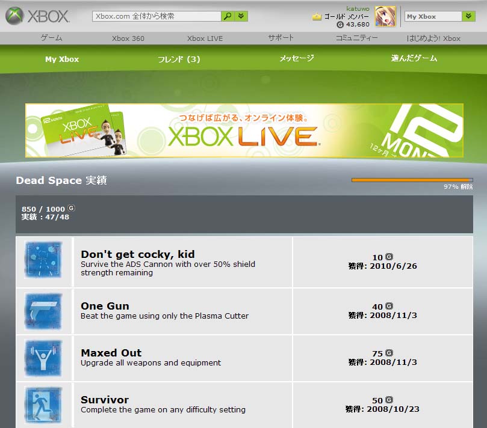Expand the search scope dropdown arrow
This screenshot has width=487, height=428.
point(241,16)
